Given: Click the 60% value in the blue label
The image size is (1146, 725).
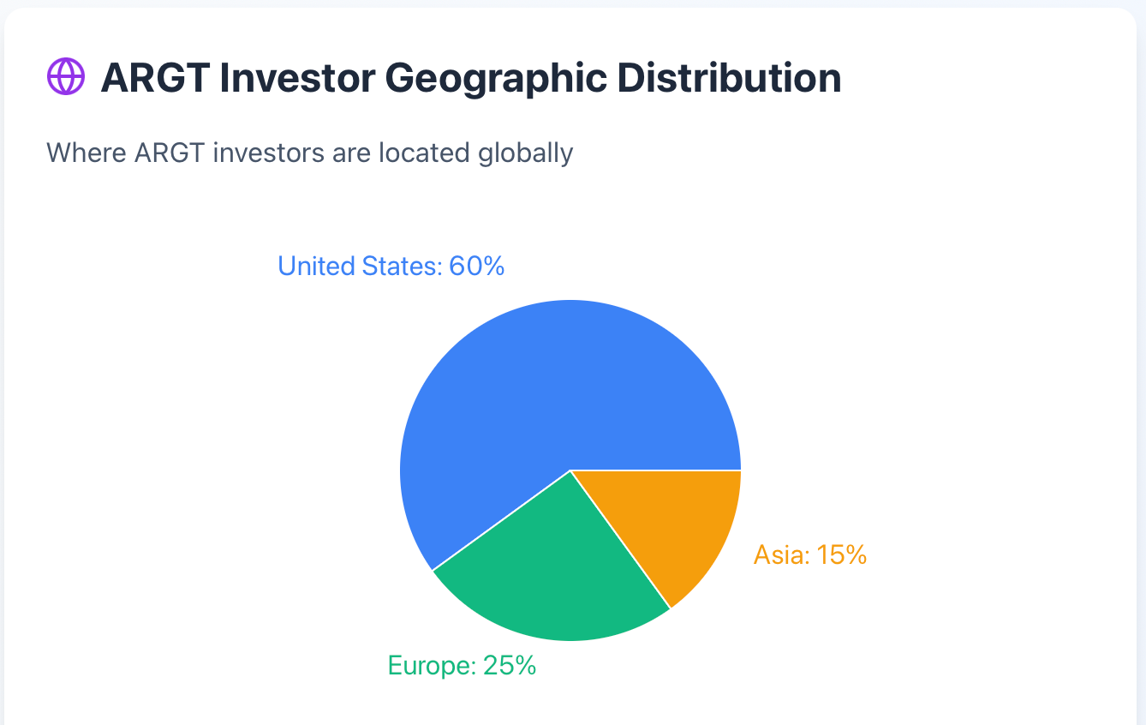Looking at the screenshot, I should (477, 267).
